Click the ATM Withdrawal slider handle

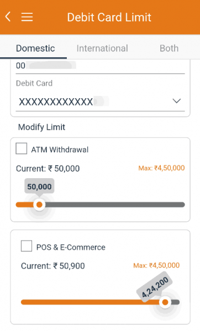[x=39, y=205]
